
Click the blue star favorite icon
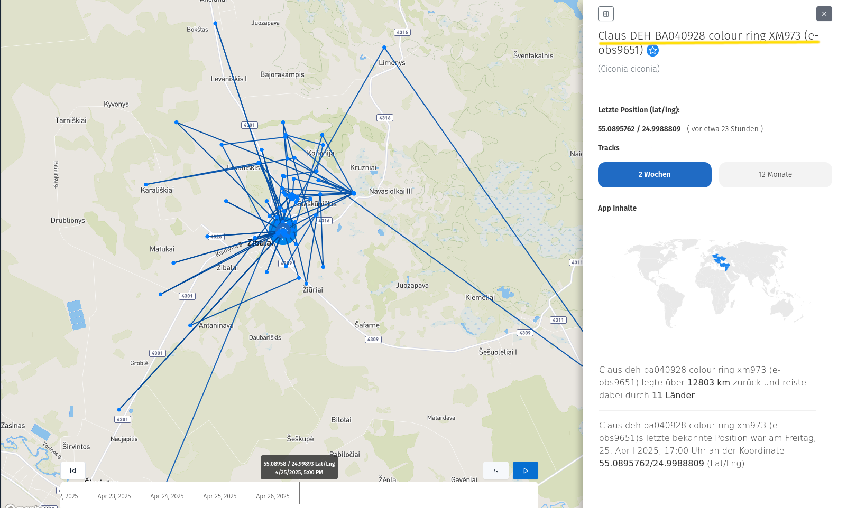tap(652, 51)
